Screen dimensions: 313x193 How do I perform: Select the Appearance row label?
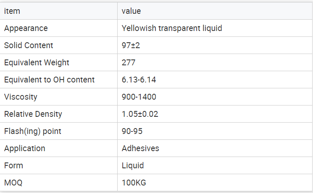point(26,28)
